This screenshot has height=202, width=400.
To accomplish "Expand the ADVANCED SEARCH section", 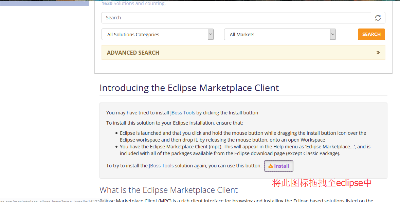I will [243, 53].
